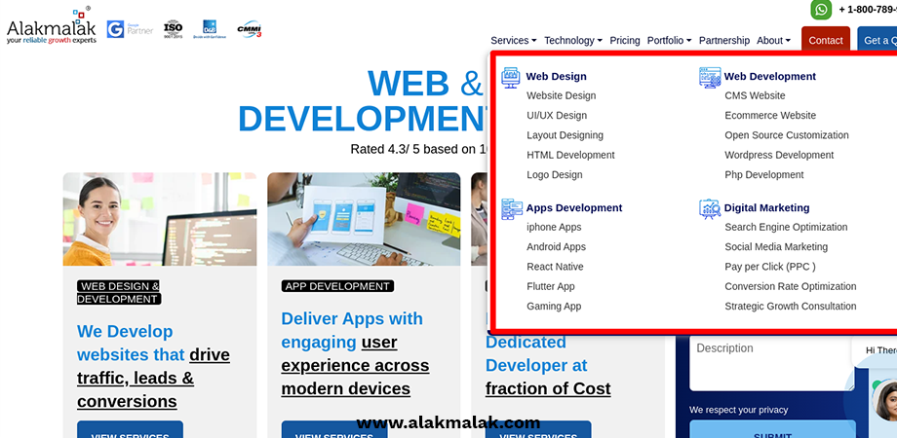Click View Services under dedicated developer card

(x=538, y=429)
